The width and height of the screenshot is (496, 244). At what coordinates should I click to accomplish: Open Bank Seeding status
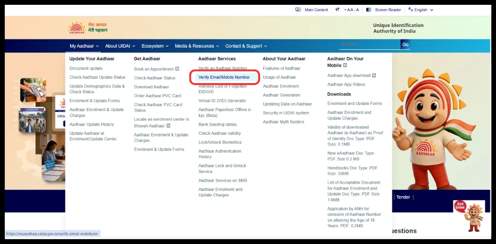217,124
